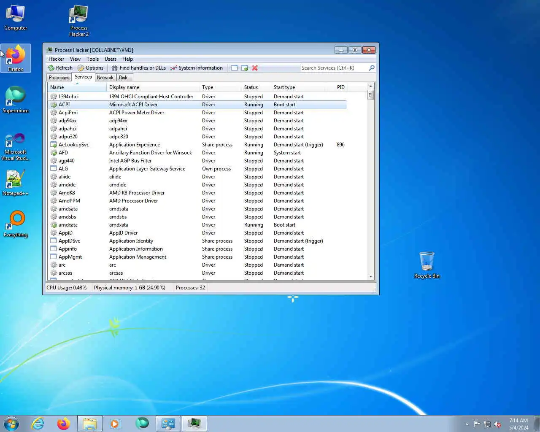Select the ACPI service row icon
Image resolution: width=540 pixels, height=432 pixels.
54,105
